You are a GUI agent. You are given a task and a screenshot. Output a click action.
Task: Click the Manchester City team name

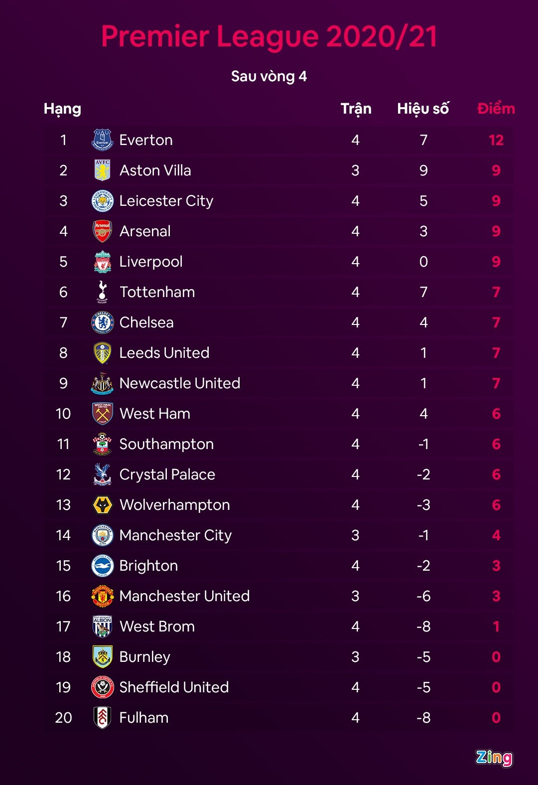pos(175,535)
